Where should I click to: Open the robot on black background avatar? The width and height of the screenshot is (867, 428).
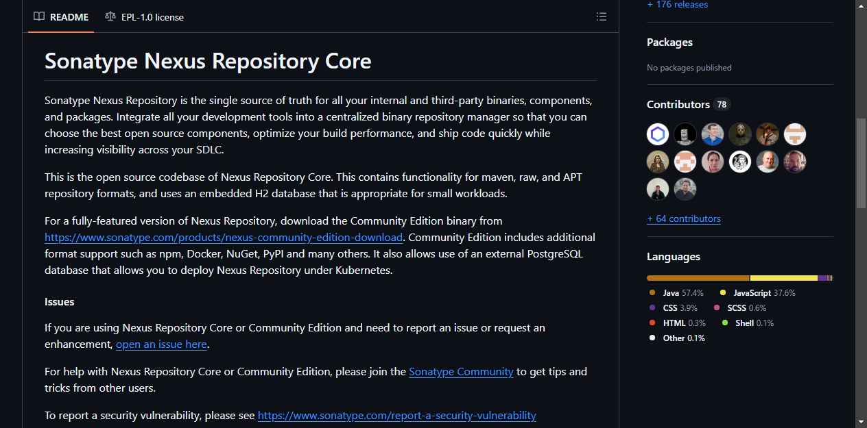685,134
